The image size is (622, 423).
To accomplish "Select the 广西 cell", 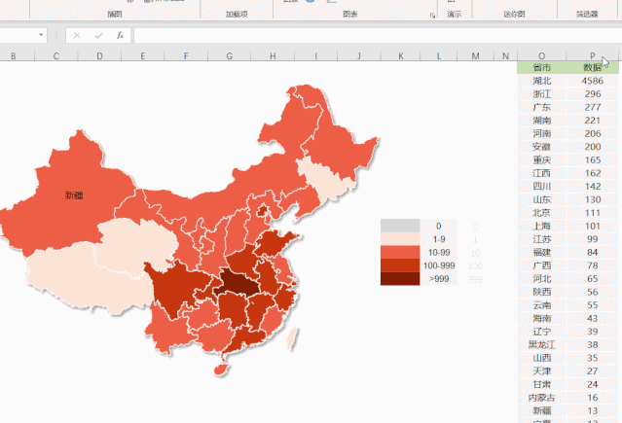I will [542, 265].
